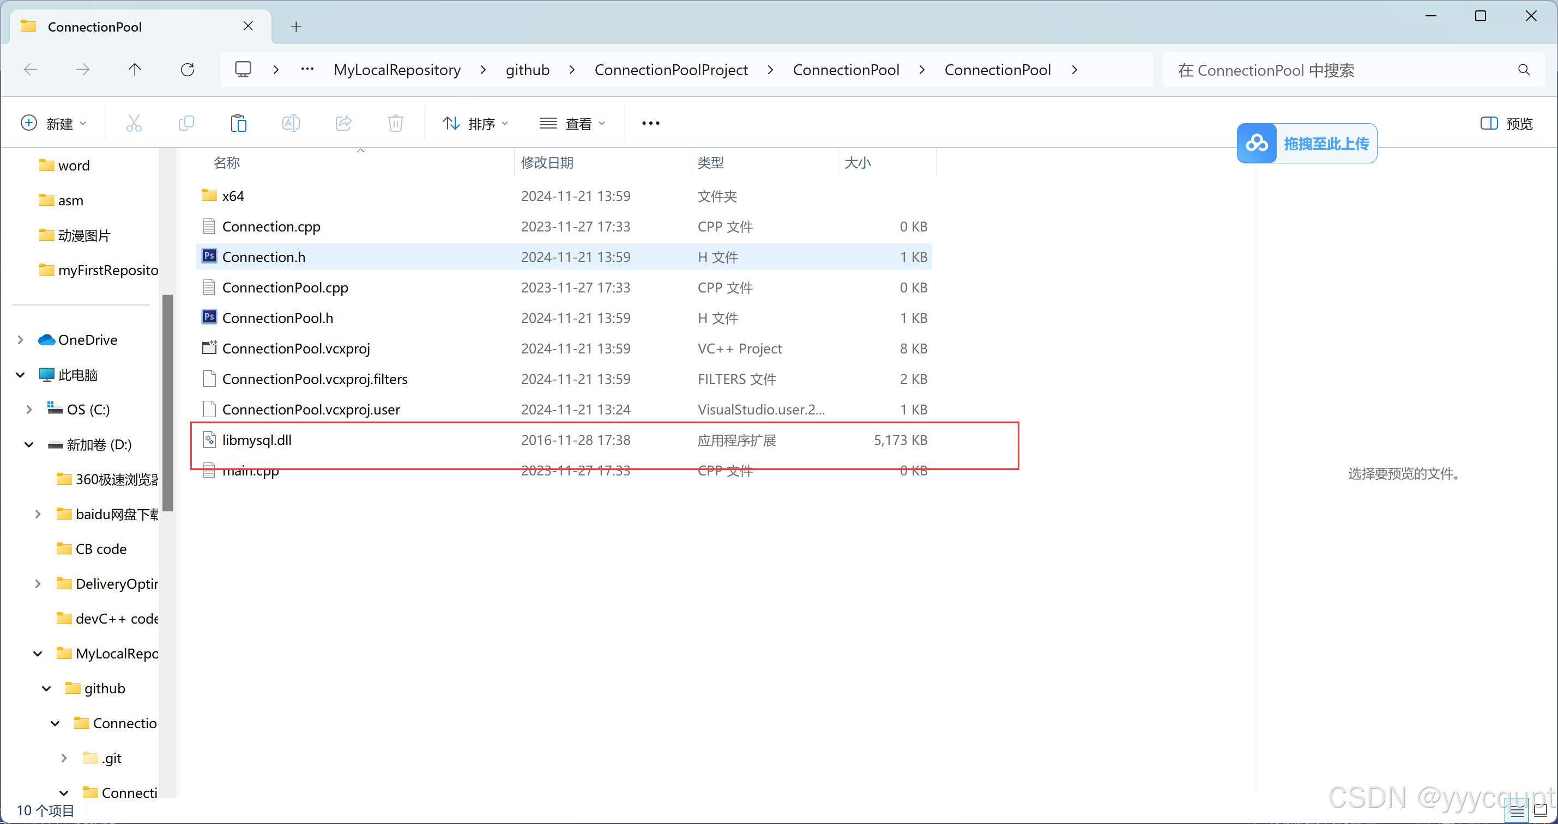Sort by the Name column header

tap(355, 162)
